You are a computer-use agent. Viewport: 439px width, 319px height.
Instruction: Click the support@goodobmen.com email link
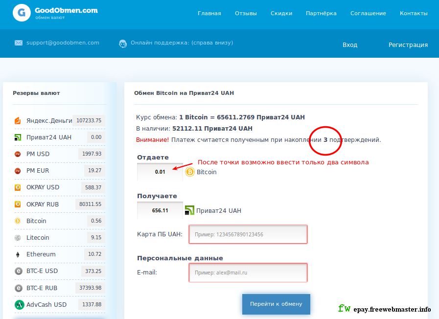[63, 43]
